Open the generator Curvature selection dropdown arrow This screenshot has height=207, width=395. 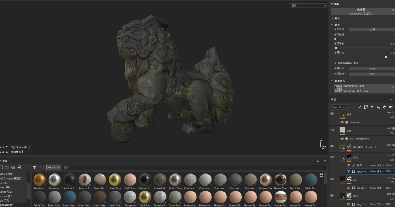[393, 14]
